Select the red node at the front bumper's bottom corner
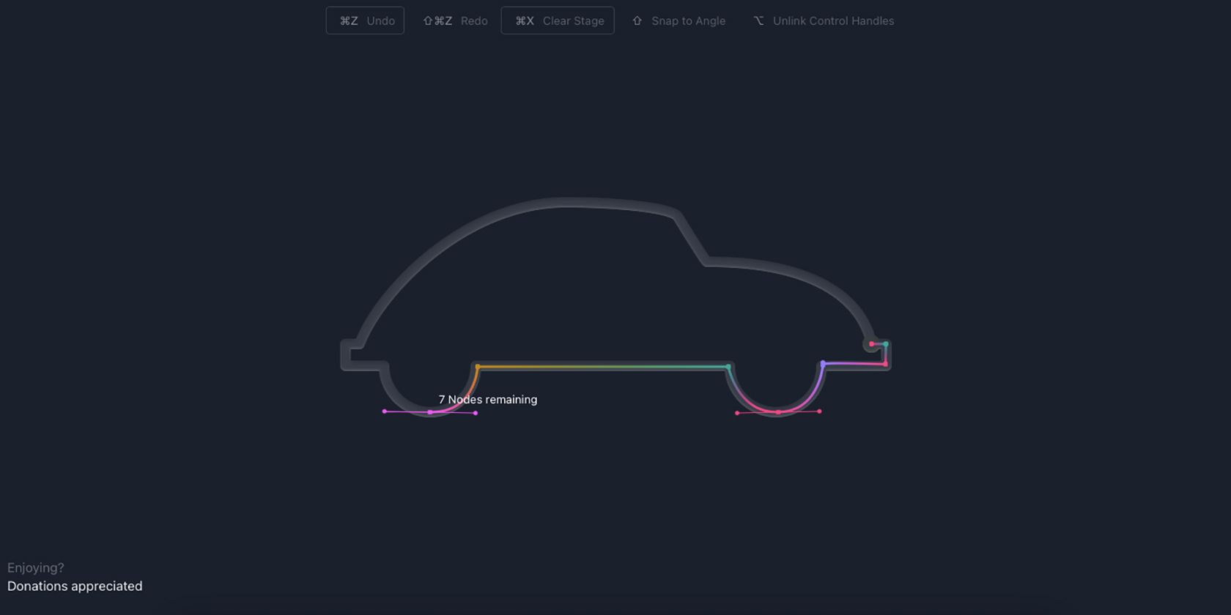The width and height of the screenshot is (1231, 615). tap(886, 364)
